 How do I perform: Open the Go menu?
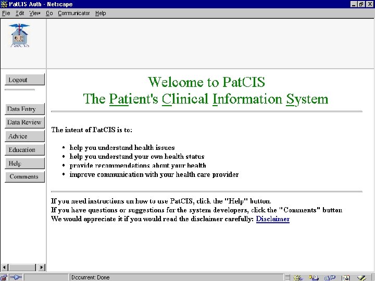coord(49,13)
